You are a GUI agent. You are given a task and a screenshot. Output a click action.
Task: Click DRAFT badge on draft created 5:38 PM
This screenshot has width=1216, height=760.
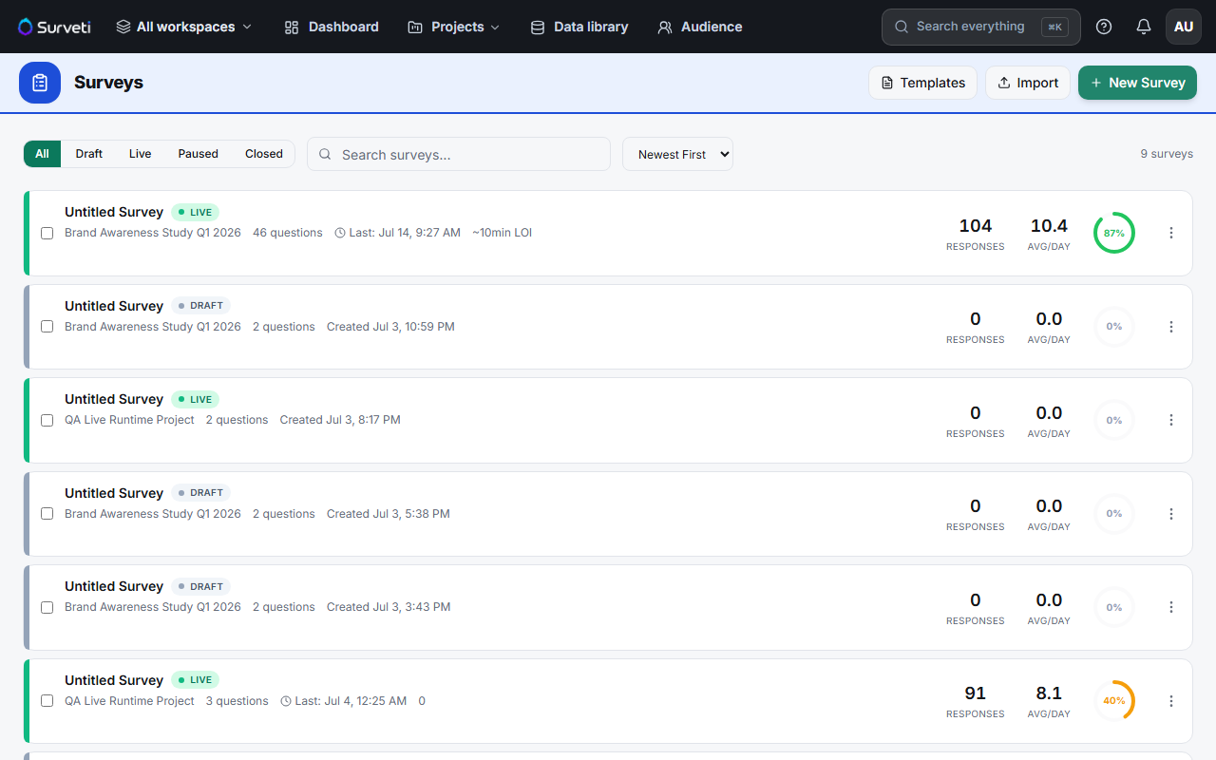point(201,493)
